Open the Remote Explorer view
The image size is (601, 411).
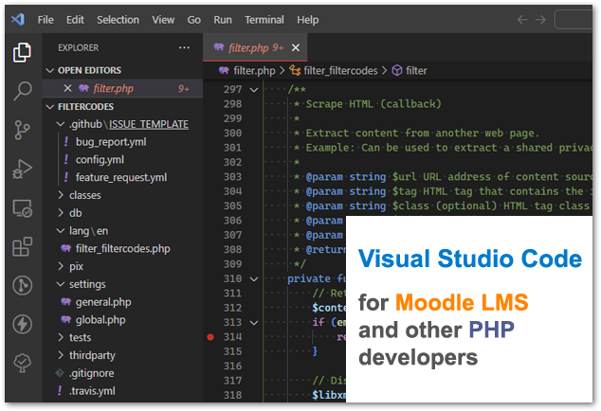pyautogui.click(x=21, y=208)
